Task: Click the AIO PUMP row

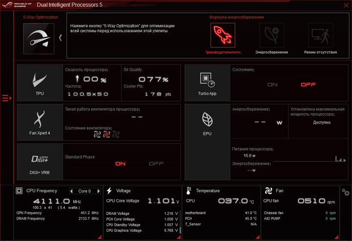Action: (x=300, y=219)
